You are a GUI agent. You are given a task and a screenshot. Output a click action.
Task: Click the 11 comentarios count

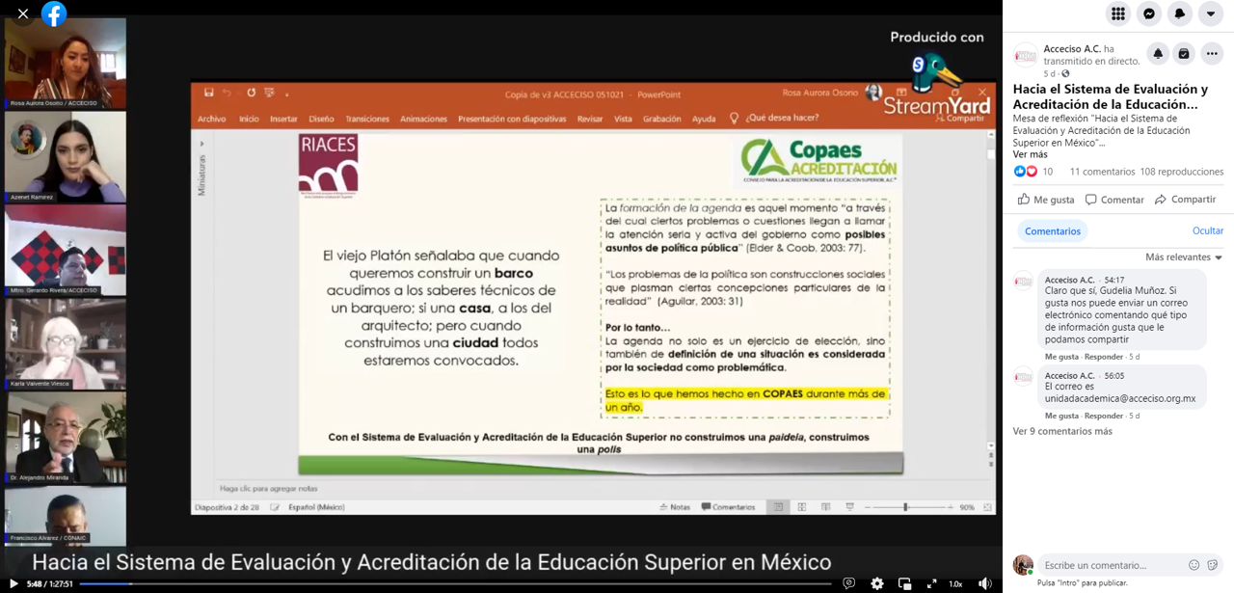pyautogui.click(x=1102, y=172)
